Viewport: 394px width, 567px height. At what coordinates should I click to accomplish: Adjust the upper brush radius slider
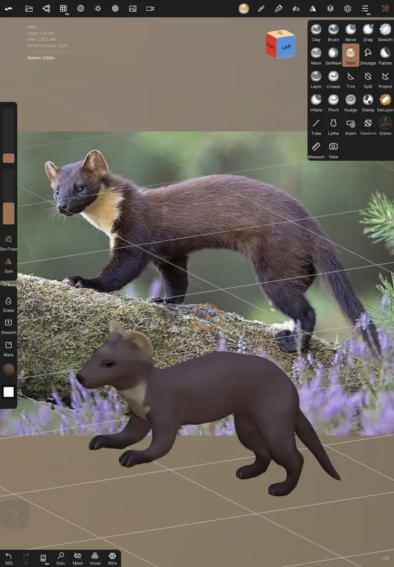9,135
